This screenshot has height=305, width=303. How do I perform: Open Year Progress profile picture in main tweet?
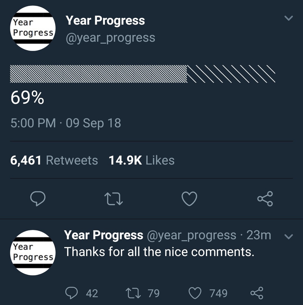pos(33,28)
